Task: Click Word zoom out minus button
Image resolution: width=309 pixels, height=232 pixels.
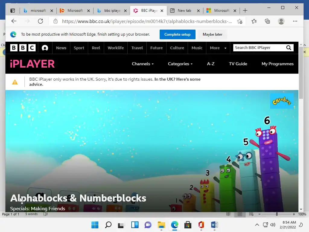Action: pyautogui.click(x=260, y=214)
